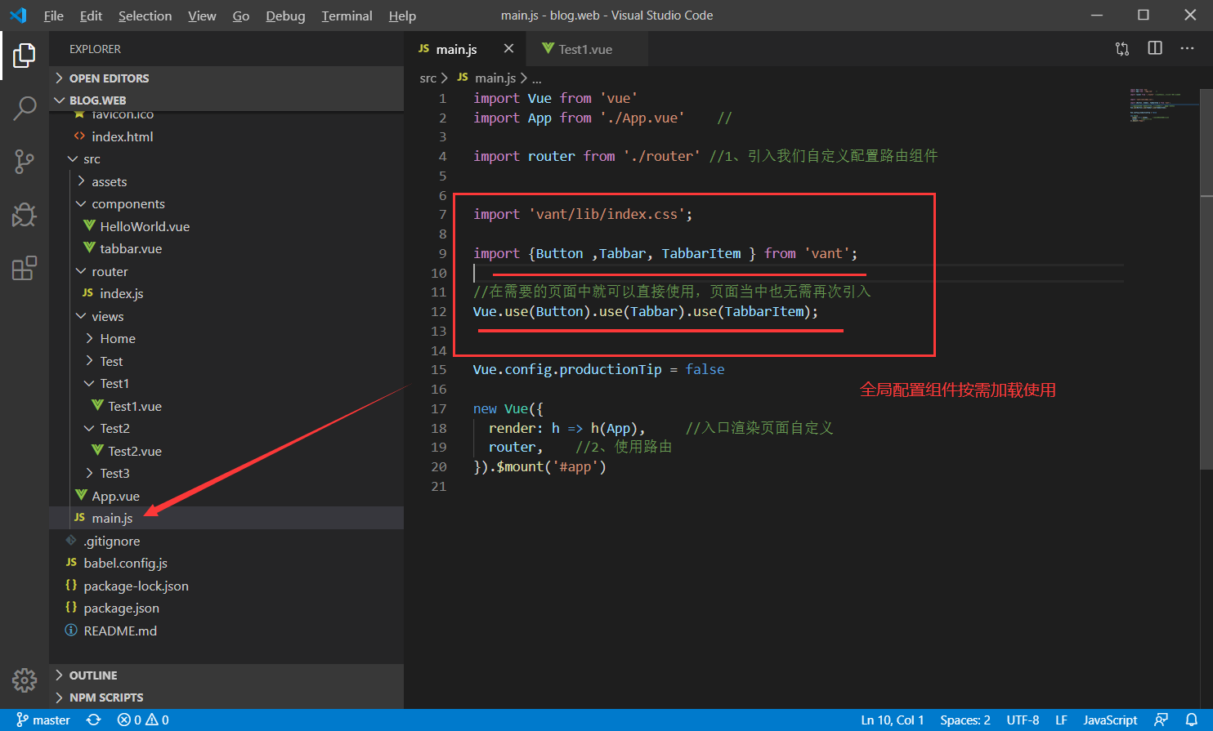Click the master git branch indicator
The height and width of the screenshot is (731, 1213).
[43, 720]
